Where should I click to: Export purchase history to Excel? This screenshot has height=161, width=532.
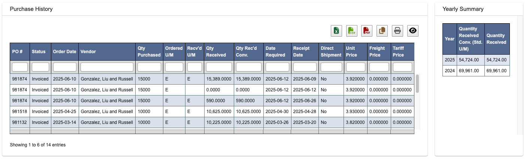pos(336,31)
